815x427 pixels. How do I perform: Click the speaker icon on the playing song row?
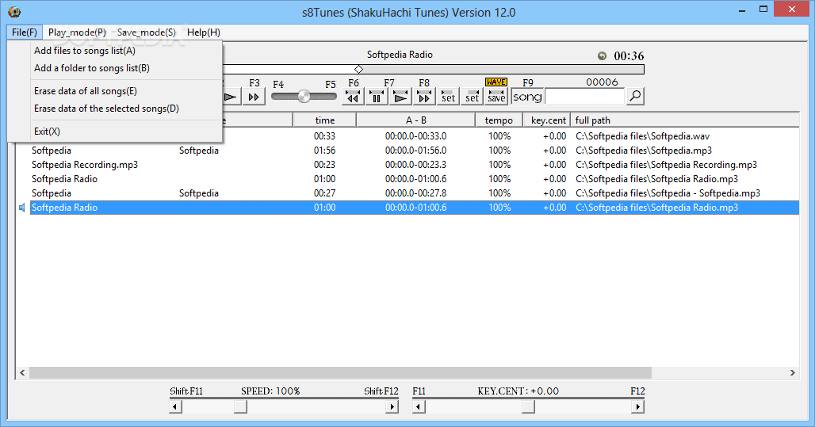[22, 208]
